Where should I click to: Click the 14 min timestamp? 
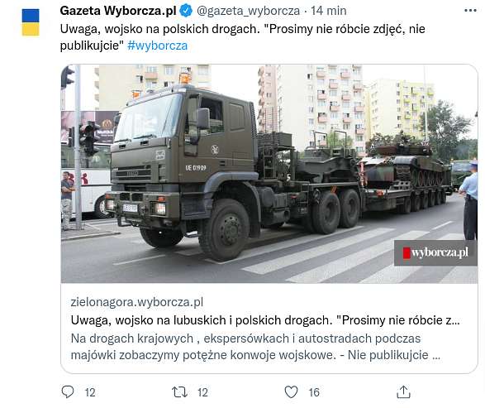tap(329, 11)
